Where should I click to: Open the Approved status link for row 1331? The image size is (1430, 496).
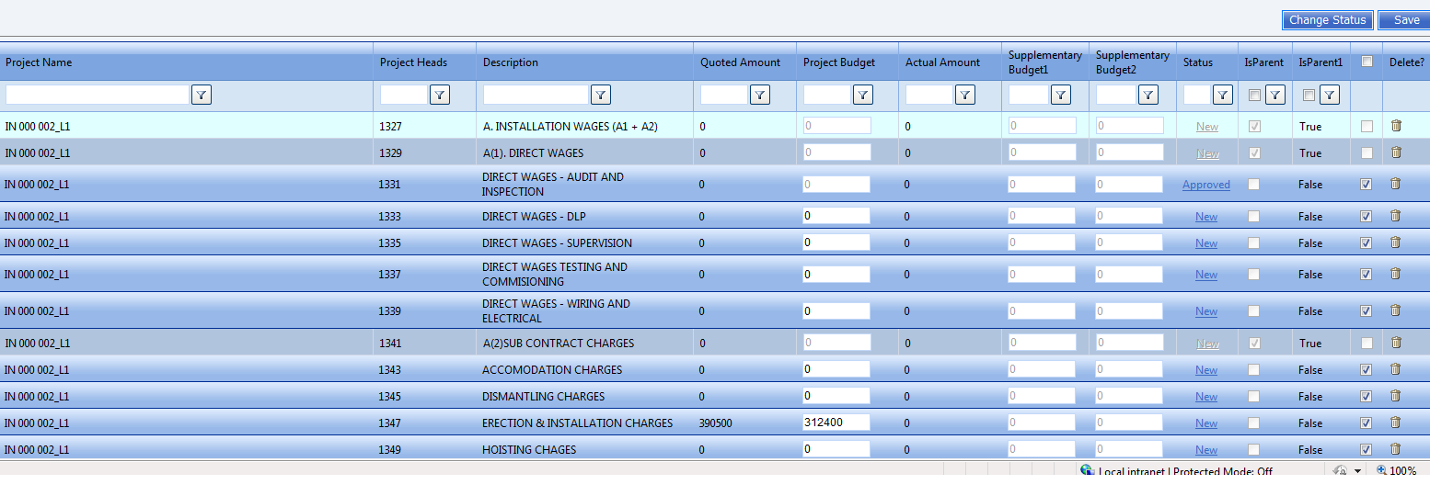(x=1206, y=185)
